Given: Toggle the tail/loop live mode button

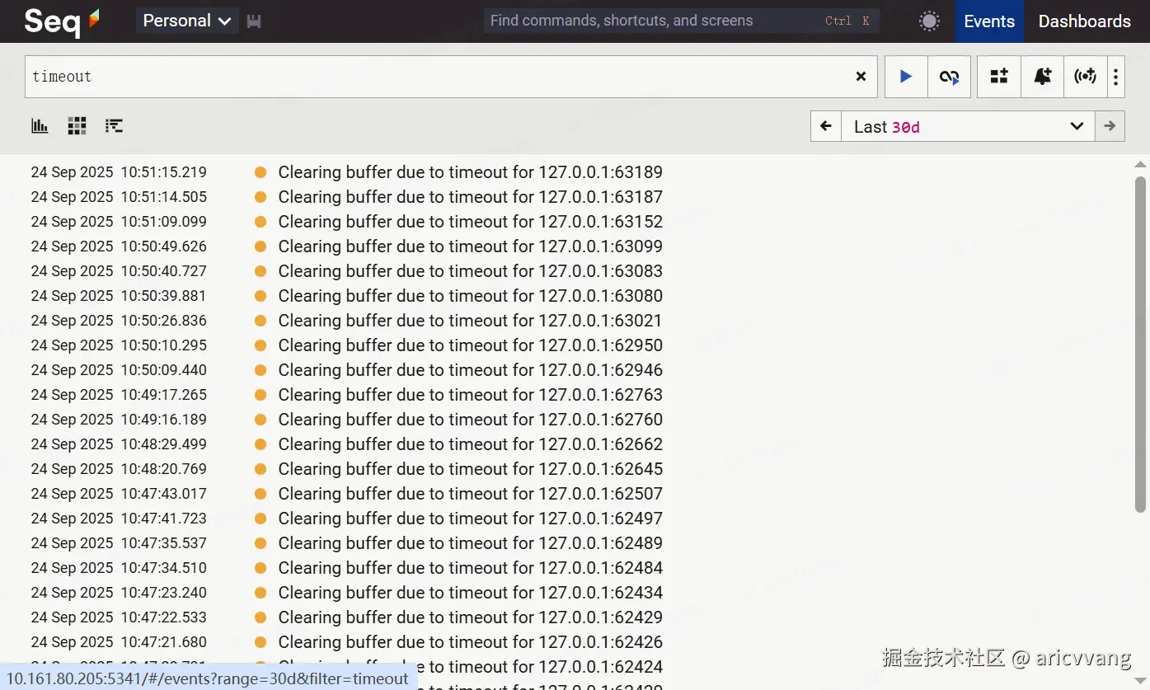Looking at the screenshot, I should click(x=949, y=77).
